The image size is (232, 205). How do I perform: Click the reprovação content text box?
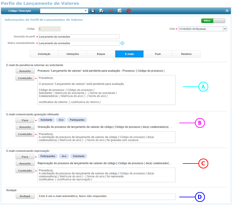pos(106,175)
